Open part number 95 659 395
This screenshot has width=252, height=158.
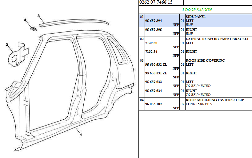point(153,30)
